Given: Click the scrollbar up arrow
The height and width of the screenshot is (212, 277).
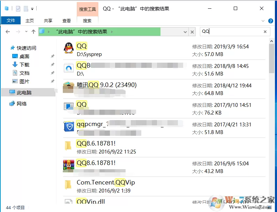Looking at the screenshot, I should point(271,41).
